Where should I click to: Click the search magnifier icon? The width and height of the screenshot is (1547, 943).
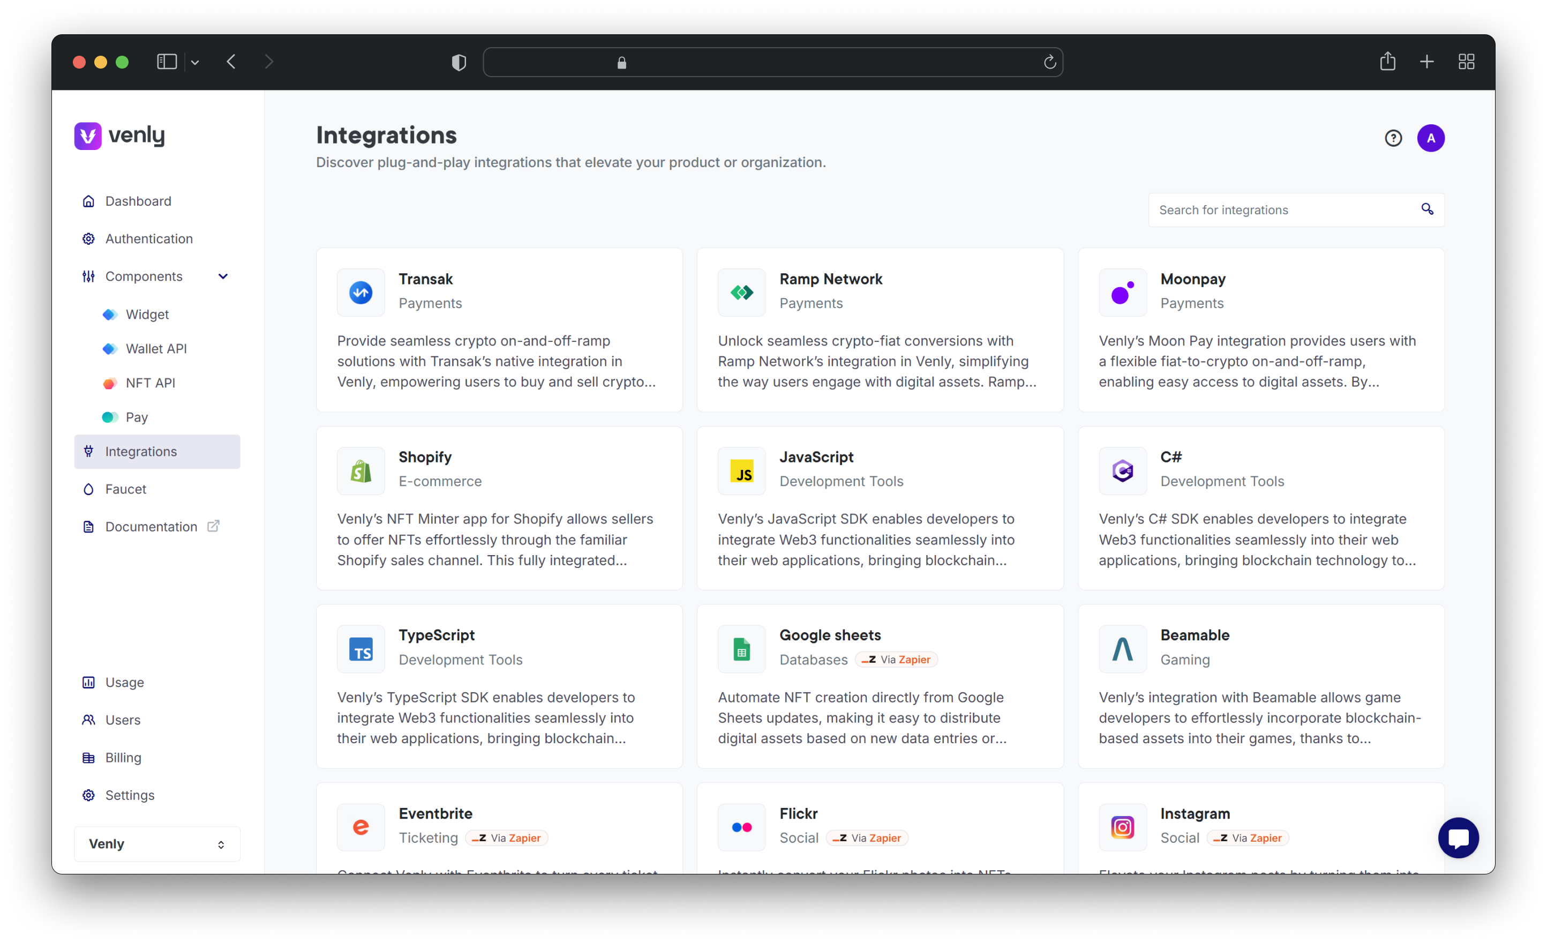(1427, 209)
